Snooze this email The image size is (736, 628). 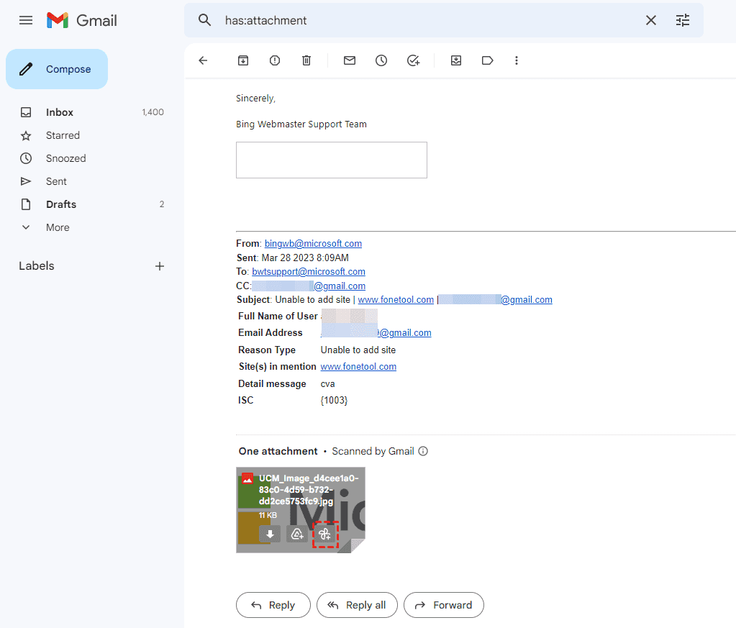(381, 60)
